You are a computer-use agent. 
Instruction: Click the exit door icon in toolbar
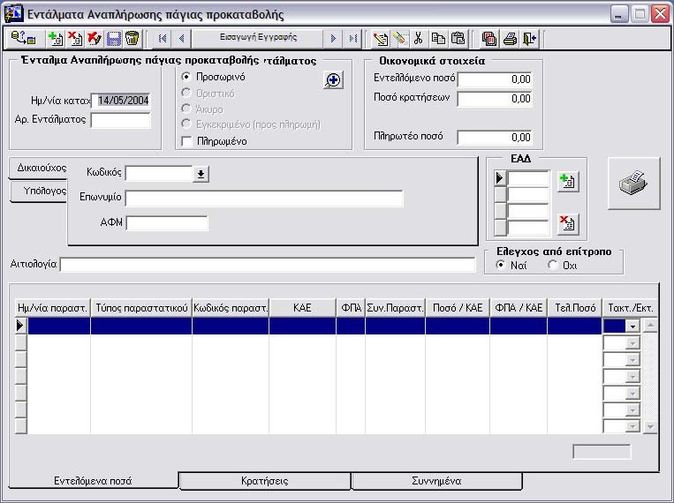[528, 38]
